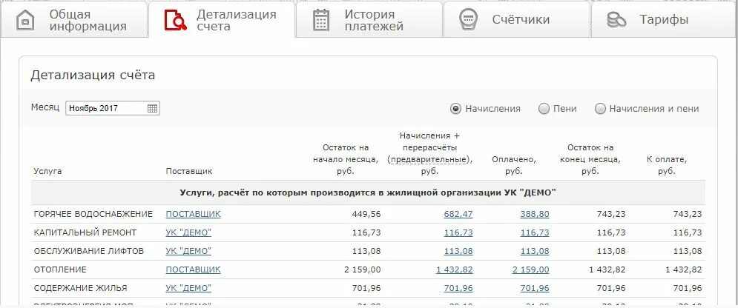
Task: Open ПОСТАВЩИК link for ГОРЯЧЕЕ ВОДОСНАБЖЕНИЕ
Action: pos(193,214)
